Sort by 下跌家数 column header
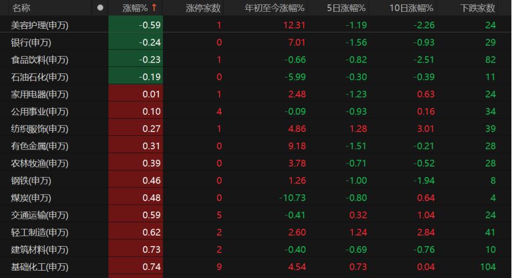Viewport: 512px width, 278px height. [477, 8]
